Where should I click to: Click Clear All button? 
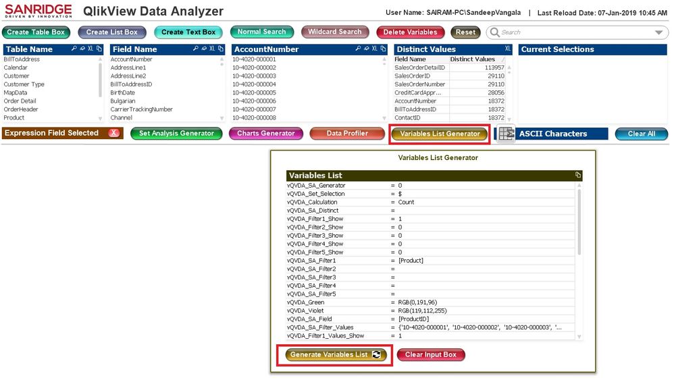(642, 134)
